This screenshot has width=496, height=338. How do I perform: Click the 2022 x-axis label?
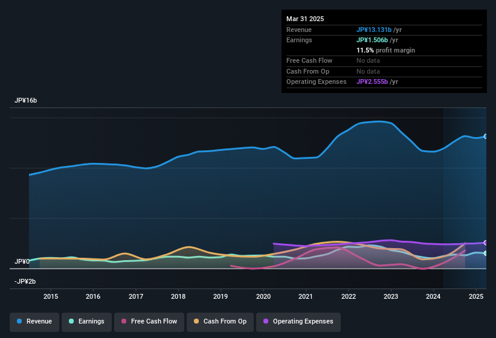[x=348, y=296]
